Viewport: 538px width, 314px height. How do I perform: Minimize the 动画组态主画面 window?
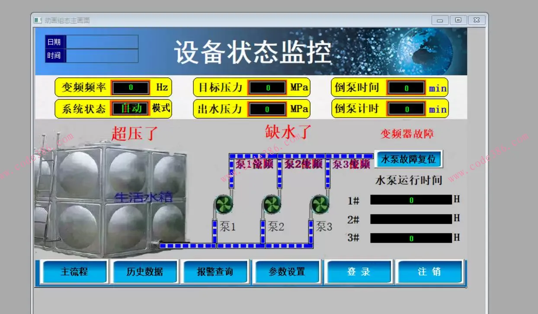point(440,20)
